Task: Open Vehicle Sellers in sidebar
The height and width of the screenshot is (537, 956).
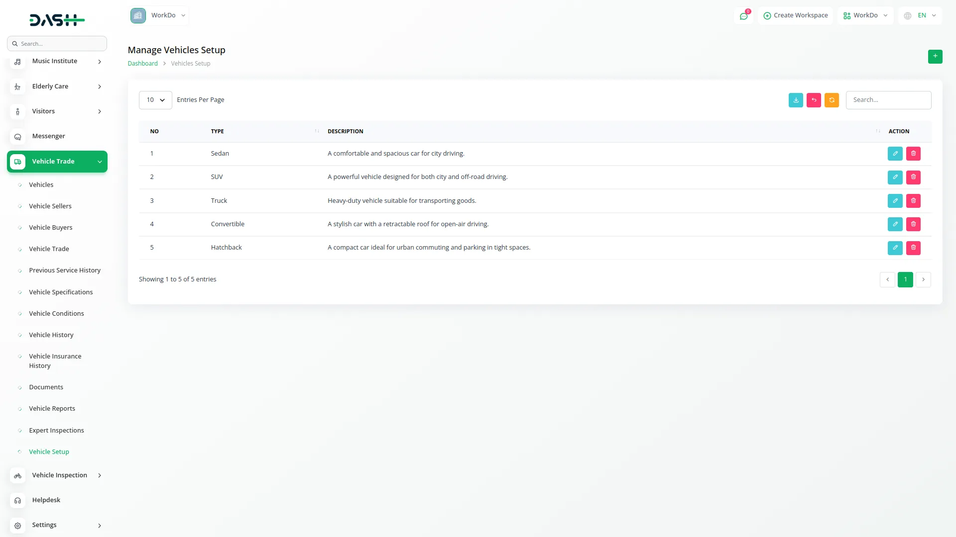Action: point(50,206)
